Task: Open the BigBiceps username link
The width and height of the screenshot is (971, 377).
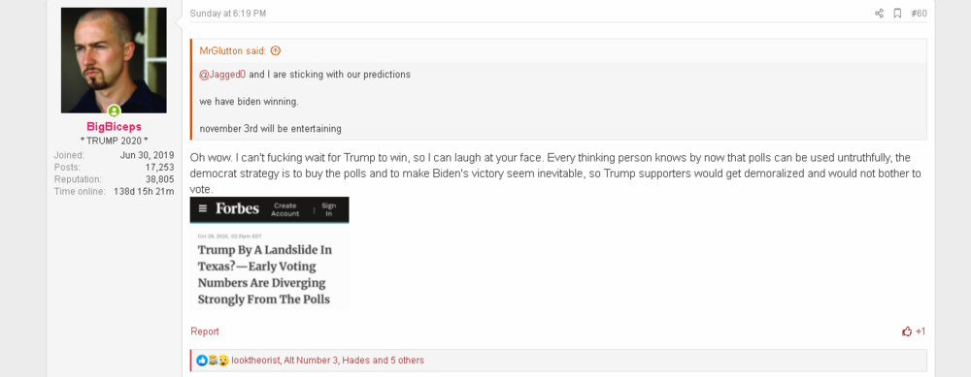Action: point(114,127)
